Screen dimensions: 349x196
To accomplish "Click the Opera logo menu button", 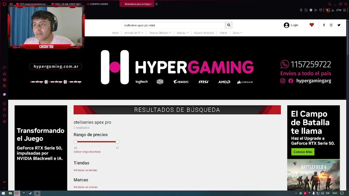I will 4,4.
